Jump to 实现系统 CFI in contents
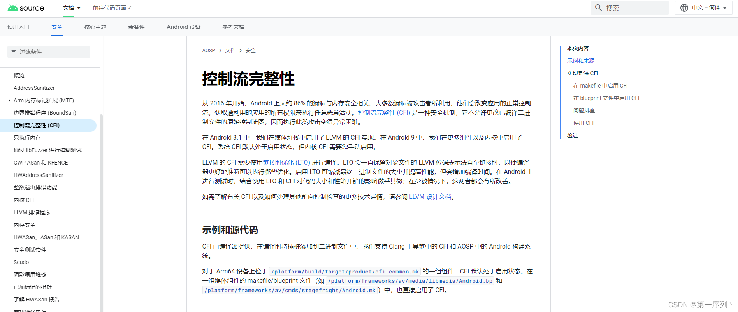The width and height of the screenshot is (738, 312). (x=583, y=73)
